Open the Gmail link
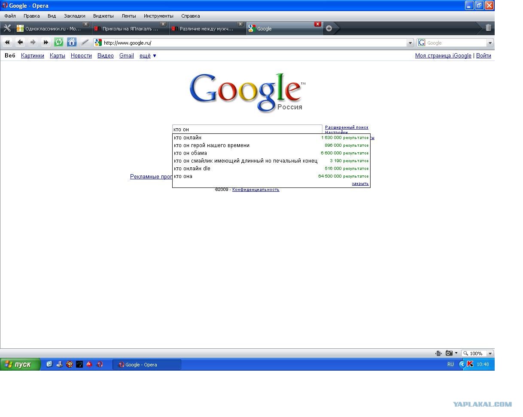The image size is (523, 417). (x=127, y=55)
